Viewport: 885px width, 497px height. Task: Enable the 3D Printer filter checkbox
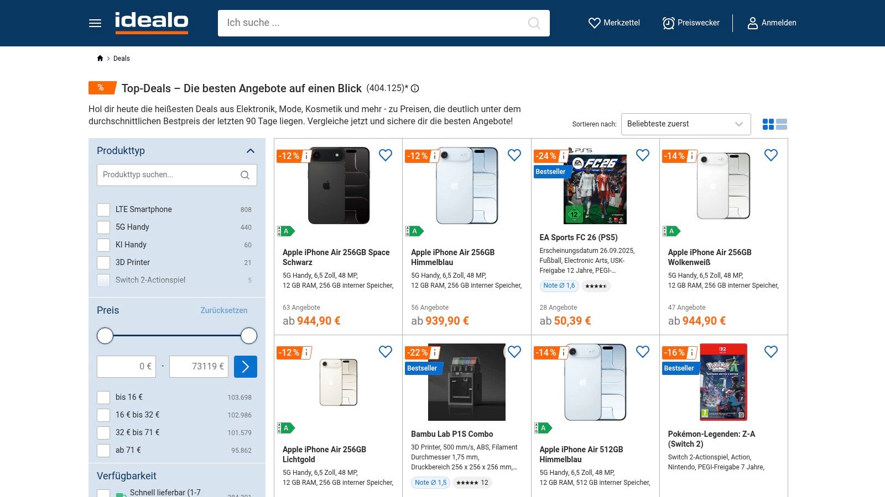(103, 263)
